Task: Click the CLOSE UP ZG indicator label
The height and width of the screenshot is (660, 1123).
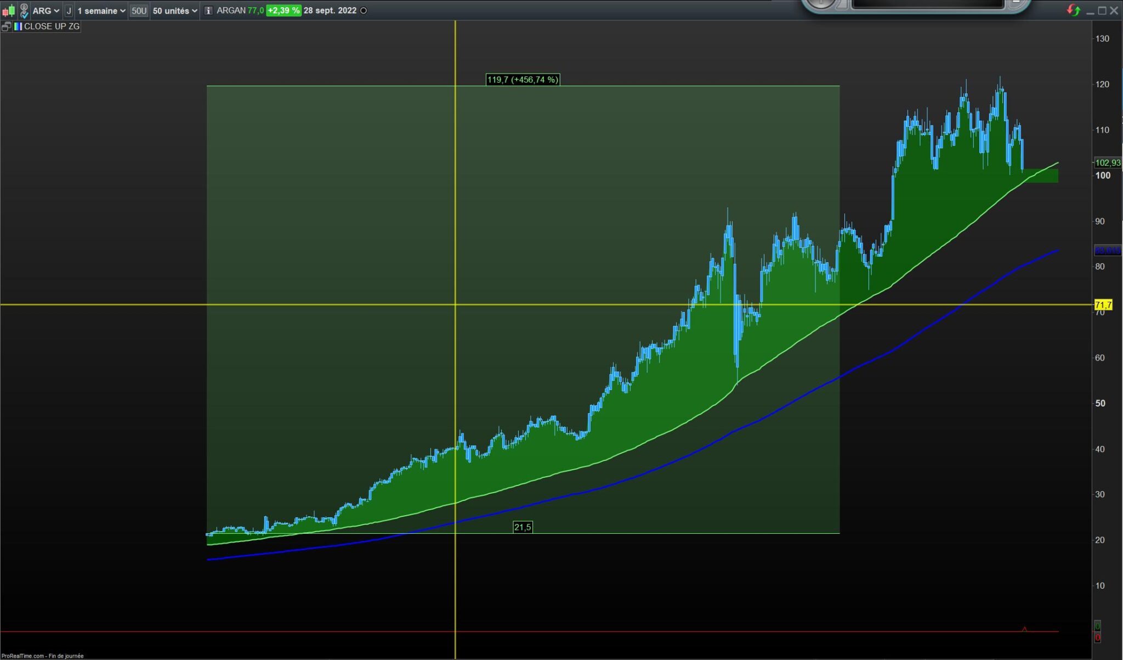Action: click(52, 26)
